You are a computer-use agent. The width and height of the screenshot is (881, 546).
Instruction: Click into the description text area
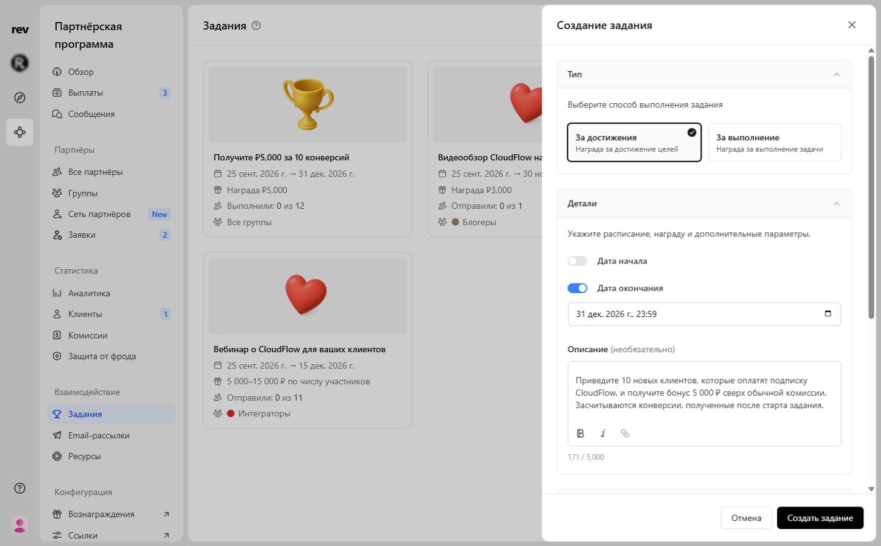704,393
